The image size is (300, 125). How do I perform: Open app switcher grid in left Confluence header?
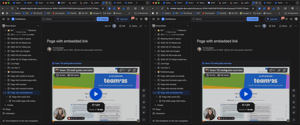8,19
